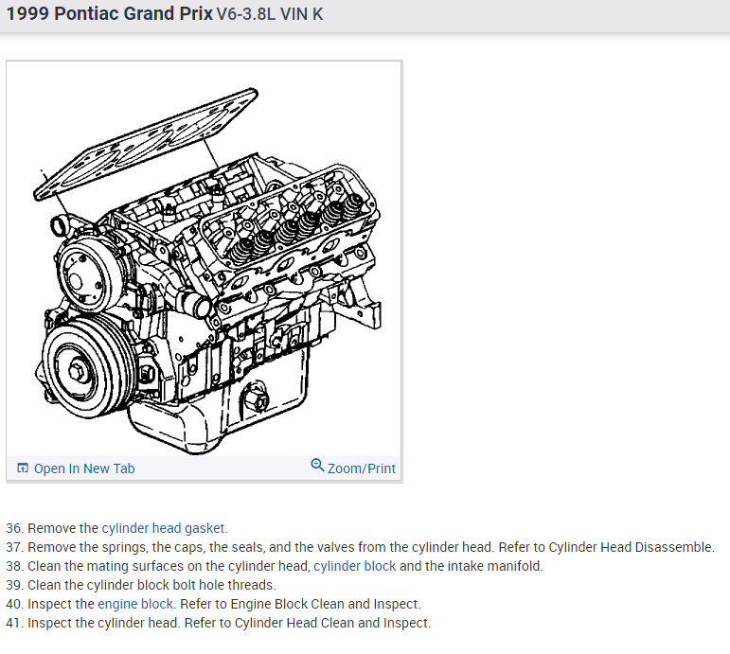Screen dimensions: 730x654
Task: Click the V6-3.8L VIN K engine label
Action: point(270,14)
